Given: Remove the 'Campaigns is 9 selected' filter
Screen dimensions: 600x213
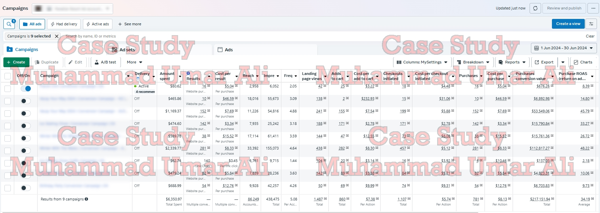Looking at the screenshot, I should pyautogui.click(x=57, y=36).
